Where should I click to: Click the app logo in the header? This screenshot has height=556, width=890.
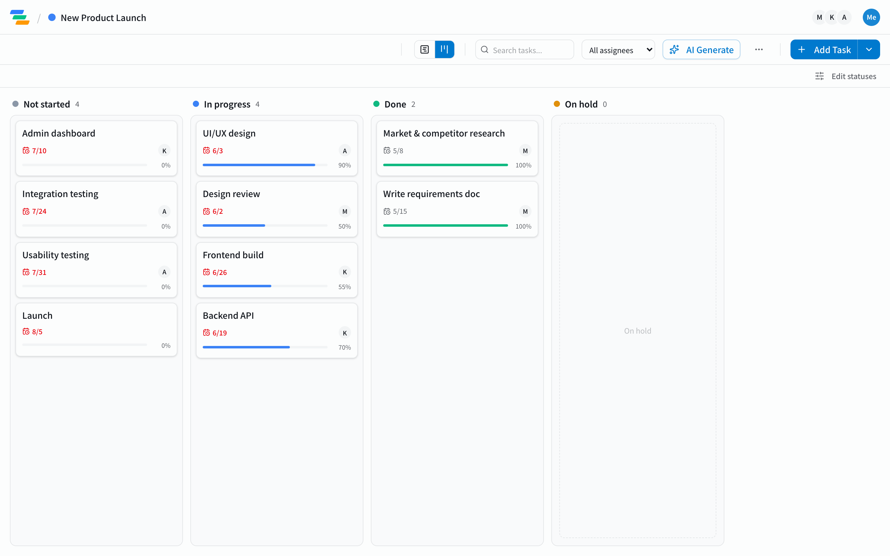pyautogui.click(x=20, y=17)
